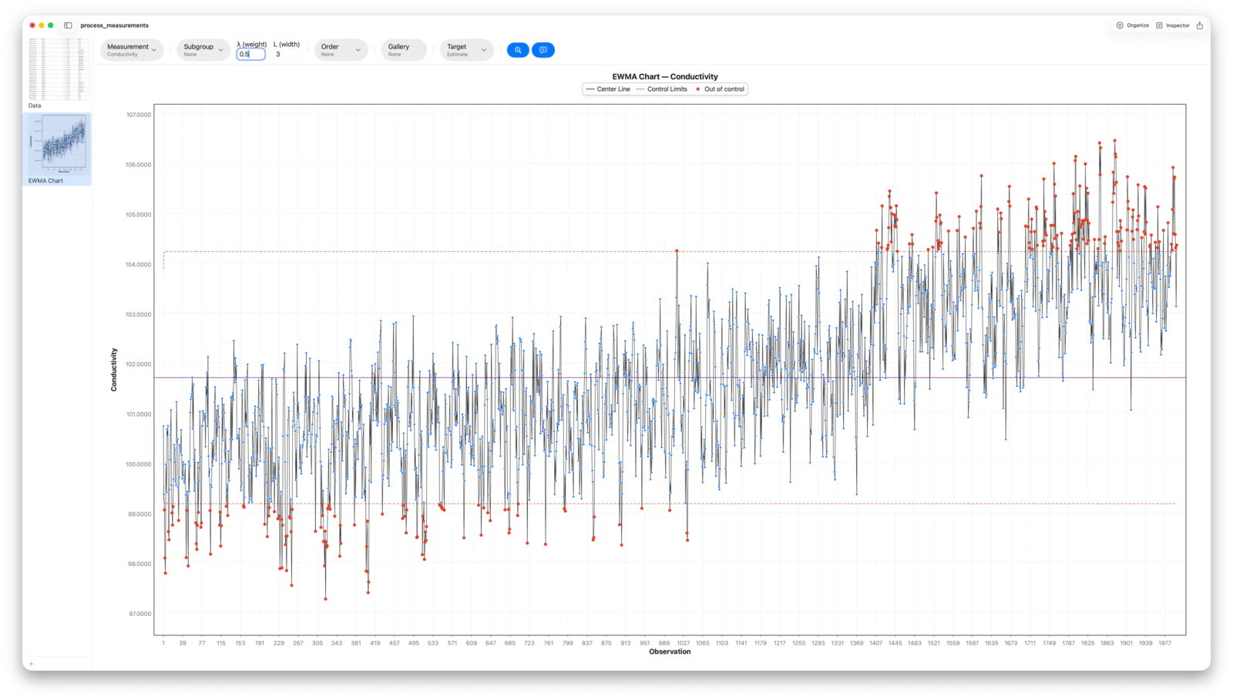Viewport: 1233px width, 700px height.
Task: Click the process_measurements window title
Action: pos(115,25)
